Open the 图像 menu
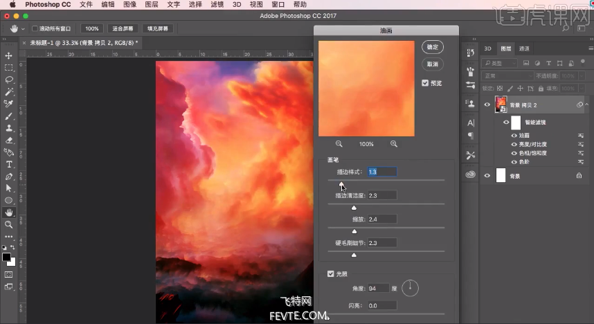Viewport: 594px width, 324px height. tap(130, 5)
